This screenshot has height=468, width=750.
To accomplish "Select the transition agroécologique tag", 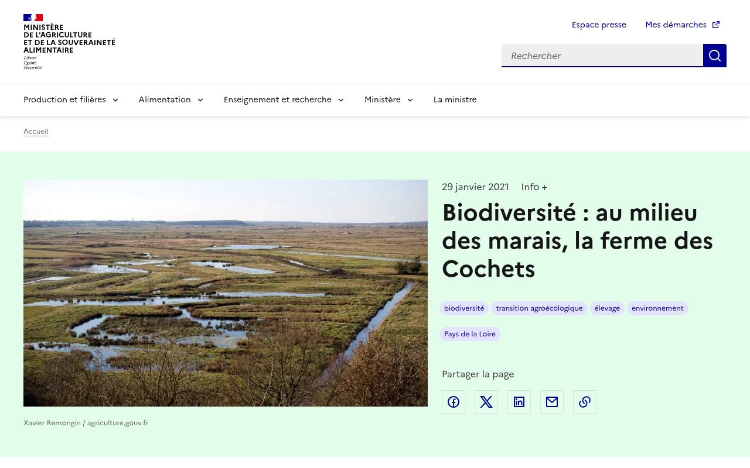I will [x=539, y=308].
